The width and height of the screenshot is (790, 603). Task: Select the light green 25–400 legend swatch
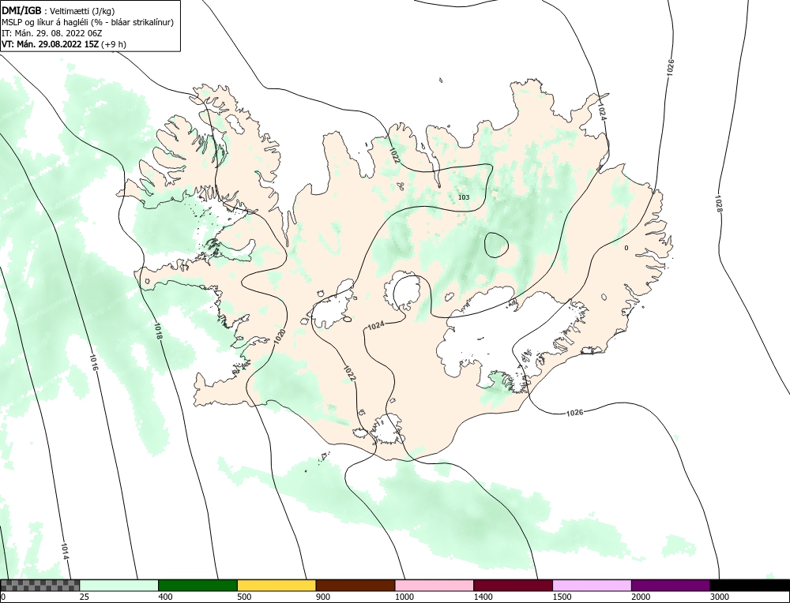pyautogui.click(x=119, y=585)
